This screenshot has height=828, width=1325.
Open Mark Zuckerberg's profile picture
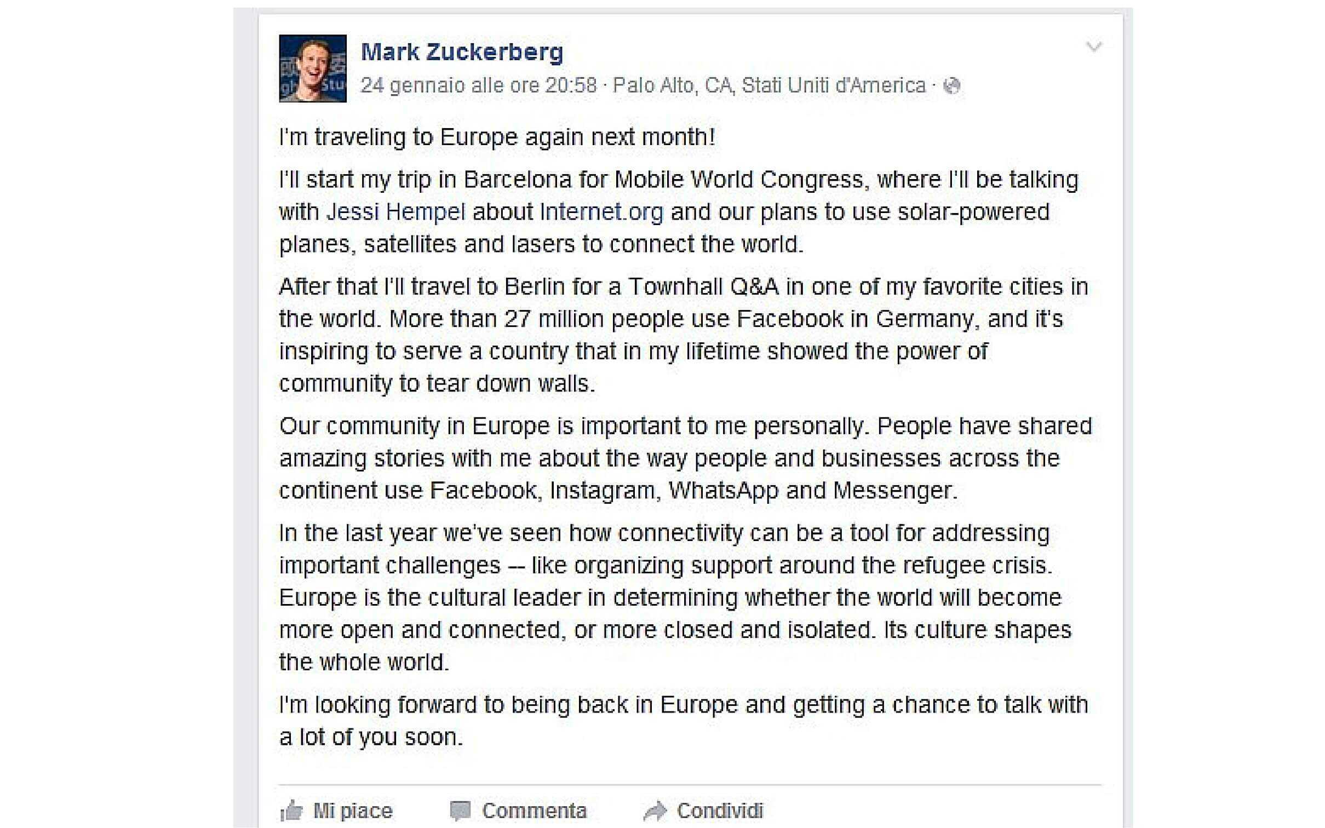pos(313,68)
